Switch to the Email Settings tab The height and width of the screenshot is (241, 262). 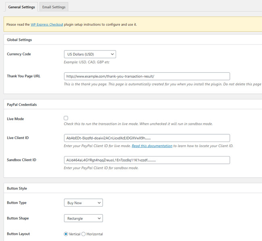click(x=54, y=7)
